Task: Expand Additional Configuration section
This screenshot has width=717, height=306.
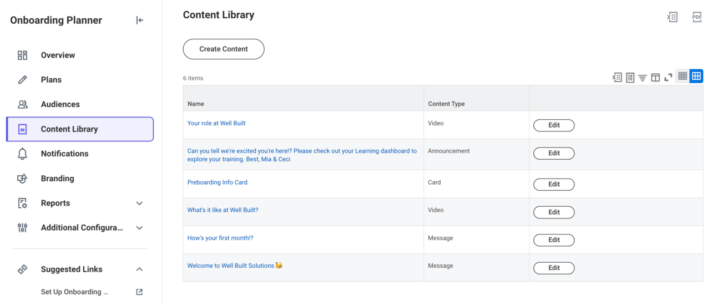Action: click(139, 228)
